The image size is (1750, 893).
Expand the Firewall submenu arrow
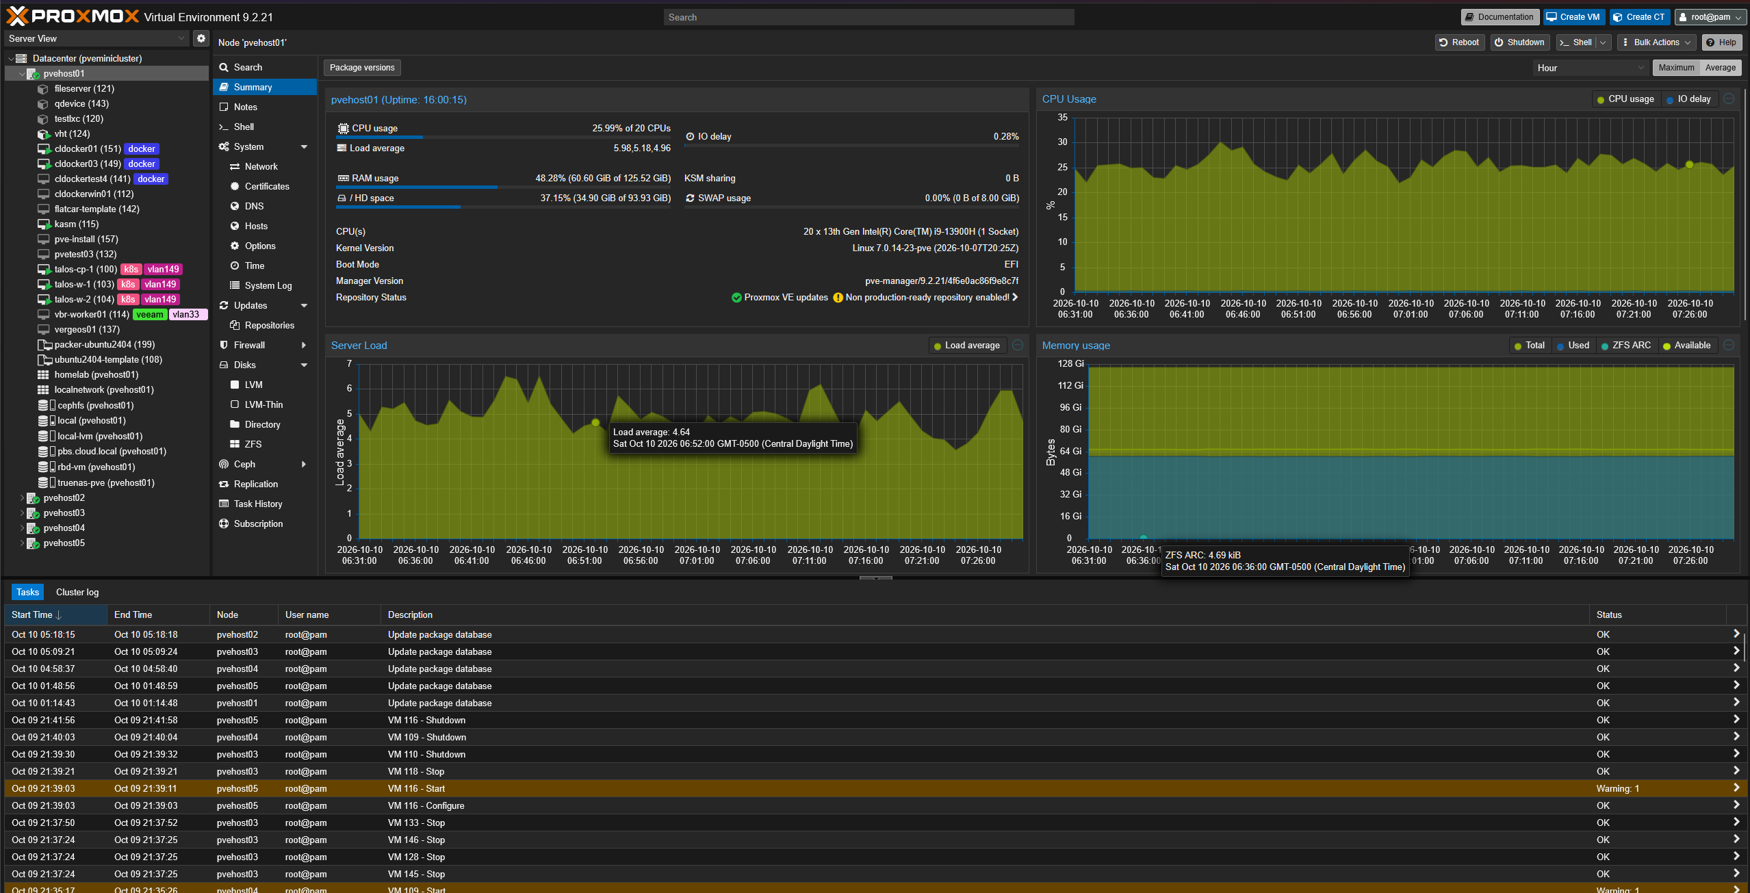pyautogui.click(x=304, y=346)
